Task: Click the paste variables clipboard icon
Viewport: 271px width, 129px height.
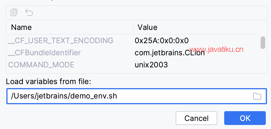Action: 14,13
